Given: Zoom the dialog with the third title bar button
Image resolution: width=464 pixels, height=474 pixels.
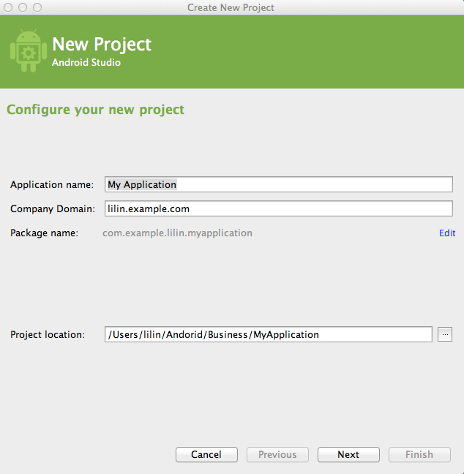Looking at the screenshot, I should pos(37,7).
